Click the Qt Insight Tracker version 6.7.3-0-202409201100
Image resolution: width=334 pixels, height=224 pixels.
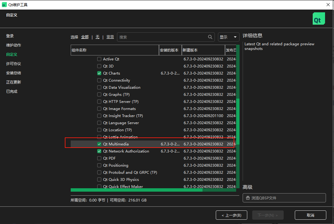coord(203,116)
